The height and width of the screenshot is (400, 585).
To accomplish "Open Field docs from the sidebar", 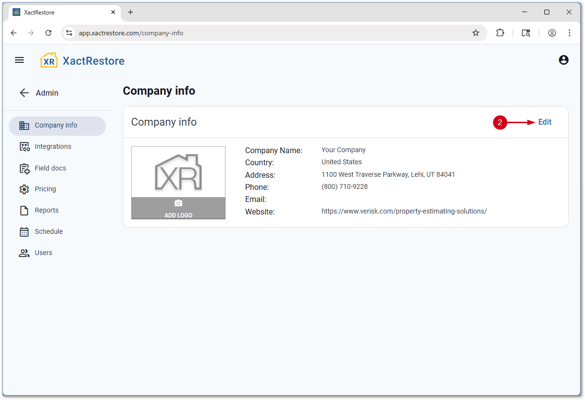I will click(50, 168).
